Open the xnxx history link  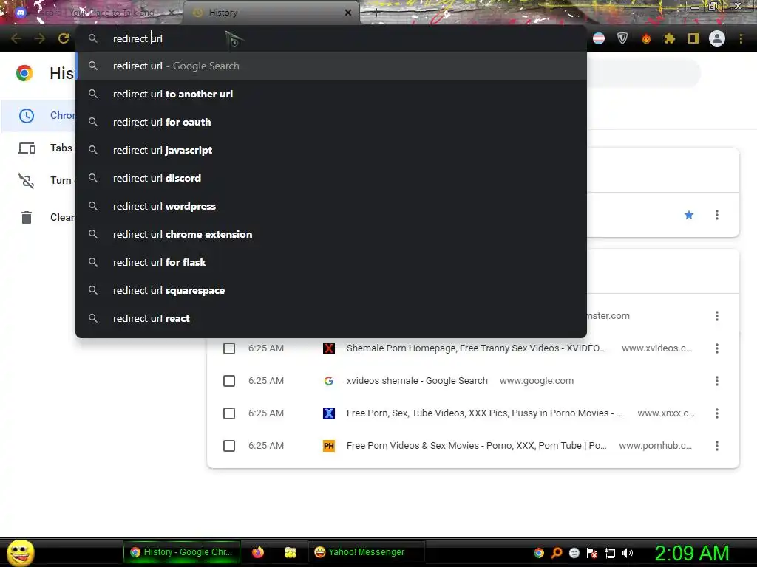click(x=484, y=413)
